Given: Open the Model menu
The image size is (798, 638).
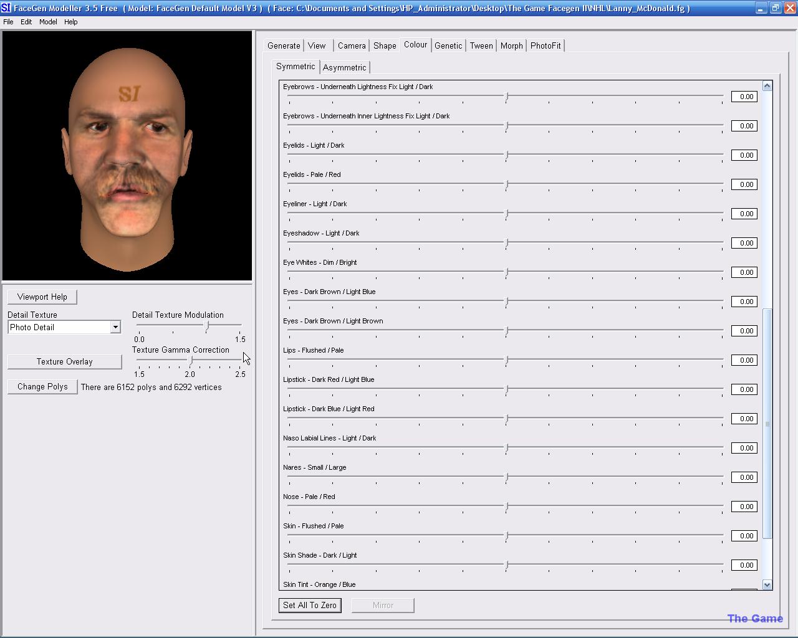Looking at the screenshot, I should (48, 22).
